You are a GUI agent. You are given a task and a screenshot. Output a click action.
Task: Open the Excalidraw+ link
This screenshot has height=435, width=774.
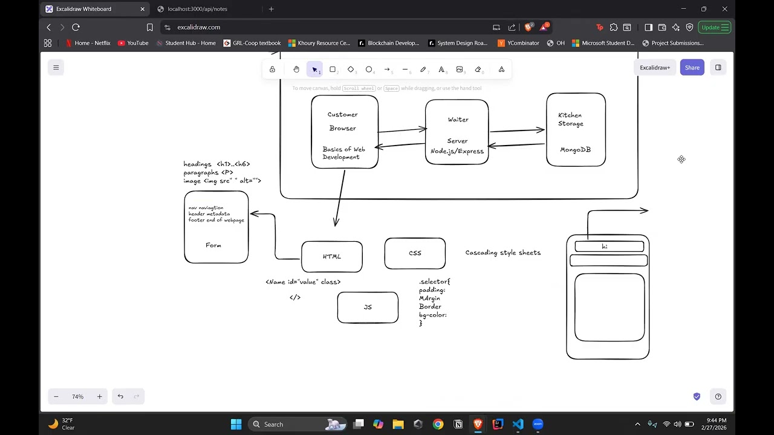tap(655, 68)
